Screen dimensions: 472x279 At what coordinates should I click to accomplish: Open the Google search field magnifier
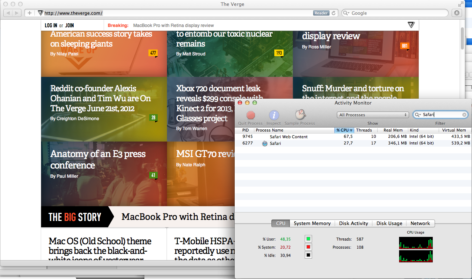click(x=346, y=13)
